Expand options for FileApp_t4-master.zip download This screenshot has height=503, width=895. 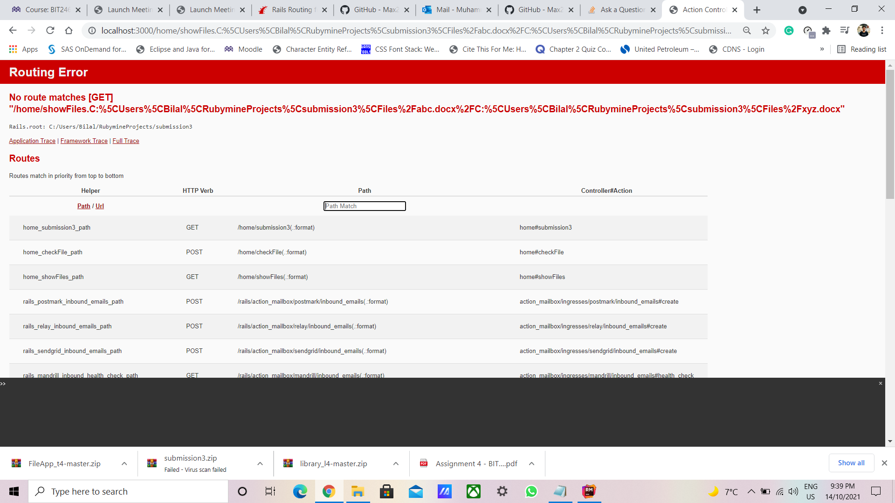(124, 464)
